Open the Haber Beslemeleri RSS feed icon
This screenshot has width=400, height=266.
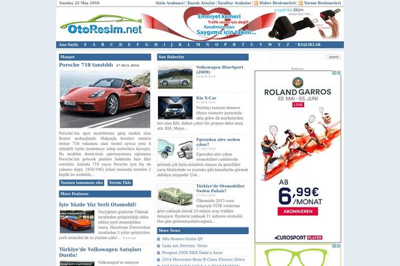[256, 3]
